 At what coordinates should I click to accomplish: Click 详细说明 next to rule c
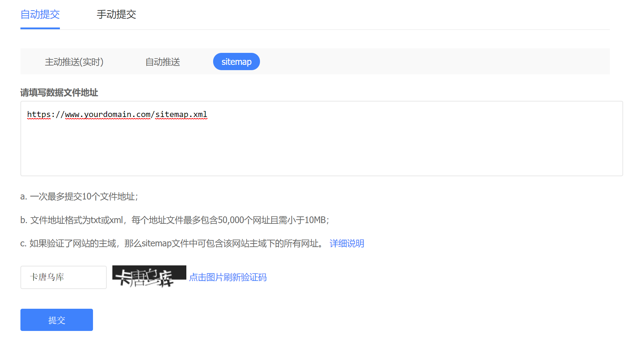(x=347, y=243)
